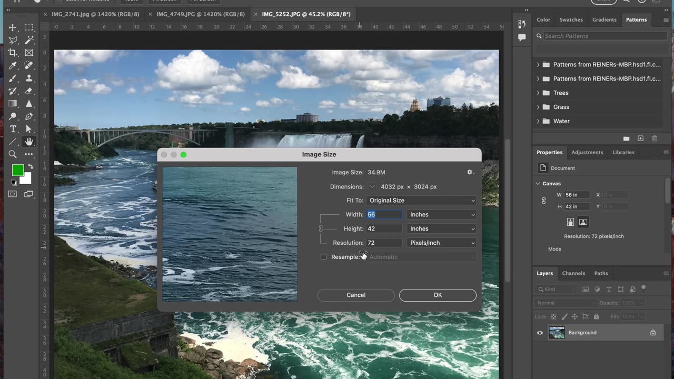The image size is (674, 379).
Task: Toggle canvas W/H link in Properties
Action: [543, 201]
